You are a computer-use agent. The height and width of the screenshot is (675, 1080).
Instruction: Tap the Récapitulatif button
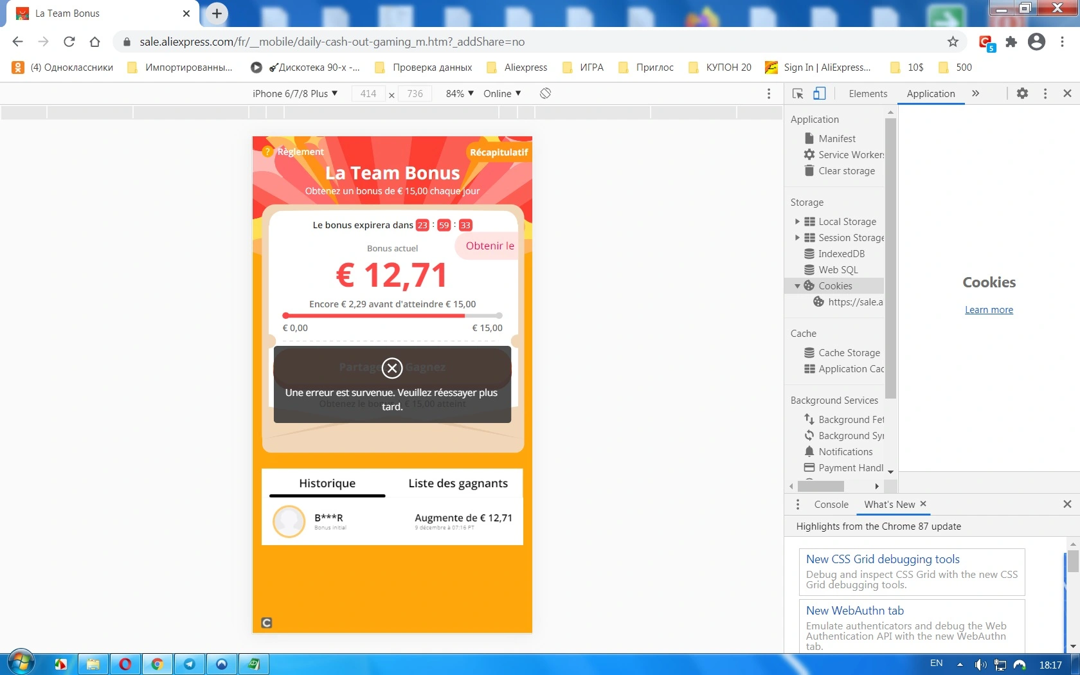[498, 152]
